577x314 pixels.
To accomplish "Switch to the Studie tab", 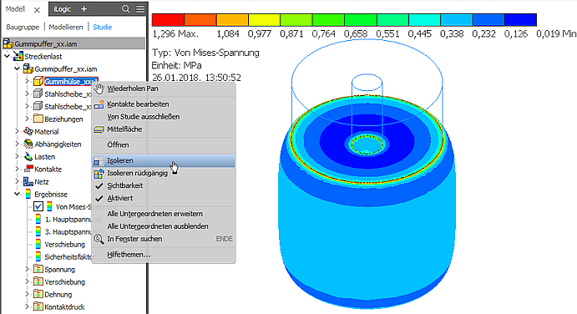I will pos(103,27).
